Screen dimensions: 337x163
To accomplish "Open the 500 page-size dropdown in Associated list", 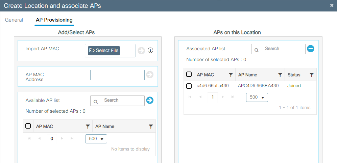I will [257, 97].
